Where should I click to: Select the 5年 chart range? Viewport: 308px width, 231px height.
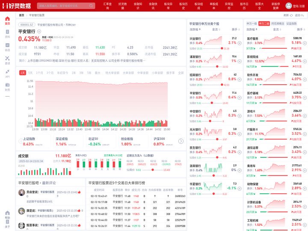click(89, 73)
